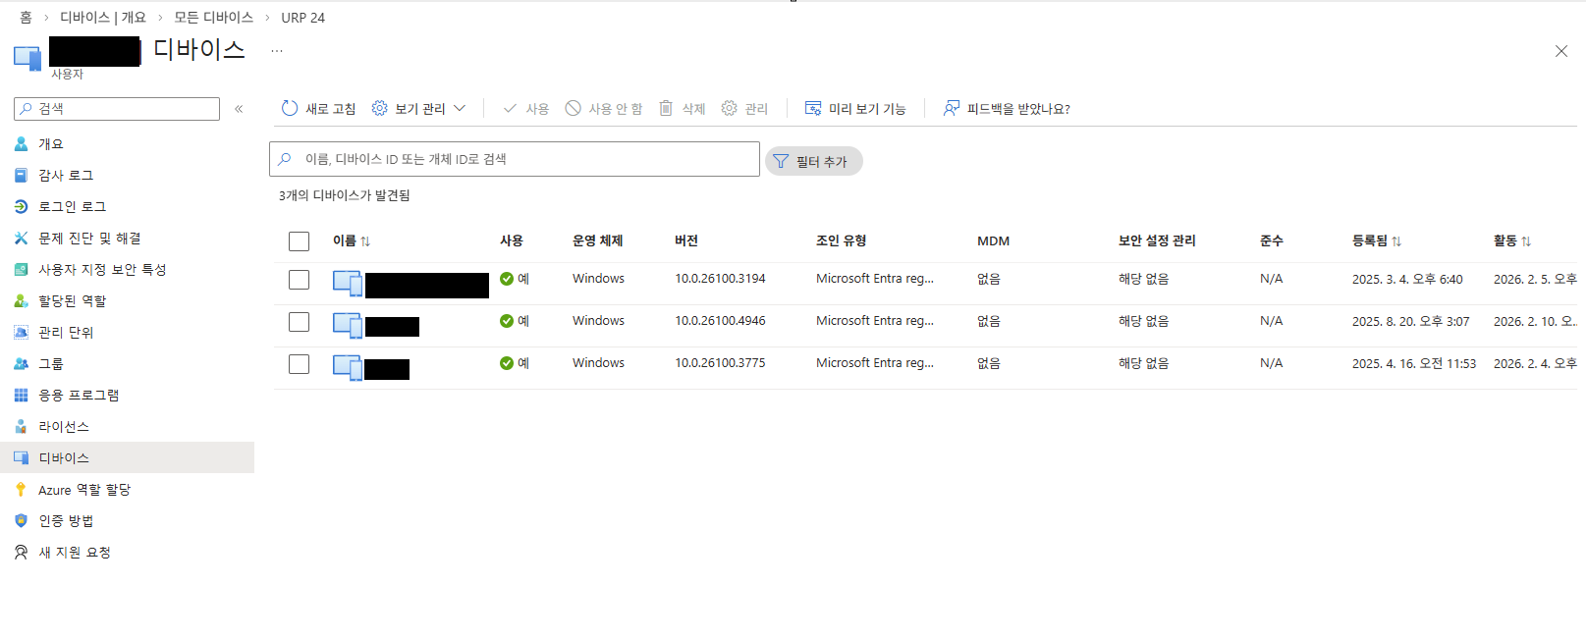Image resolution: width=1586 pixels, height=639 pixels.
Task: Click the device blade icon beside the title
Action: (27, 57)
